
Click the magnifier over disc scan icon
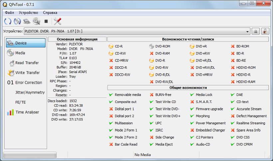click(36, 21)
